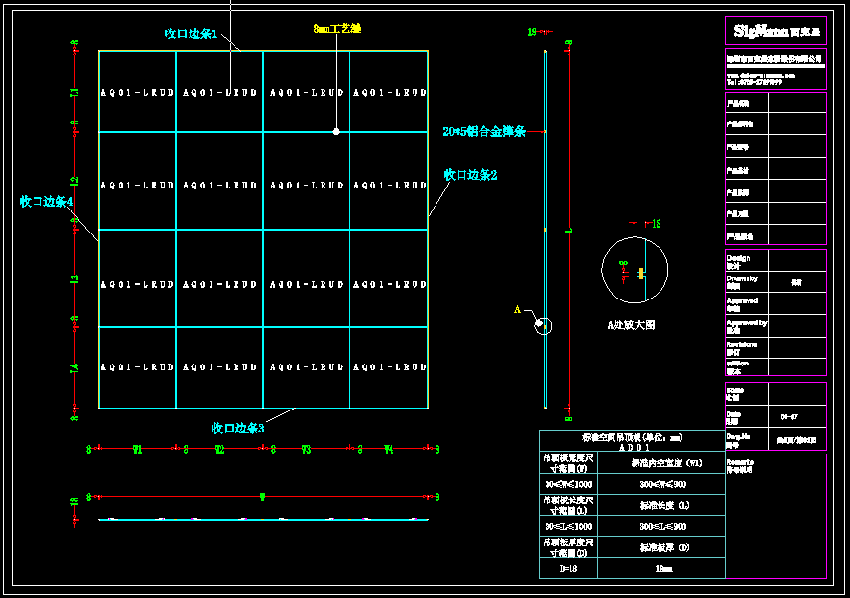Select the 20*5铝合金摔条 label
Viewport: 850px width, 598px height.
click(x=483, y=132)
